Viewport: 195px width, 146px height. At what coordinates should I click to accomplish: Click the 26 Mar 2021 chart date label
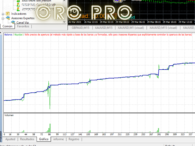tap(75, 22)
